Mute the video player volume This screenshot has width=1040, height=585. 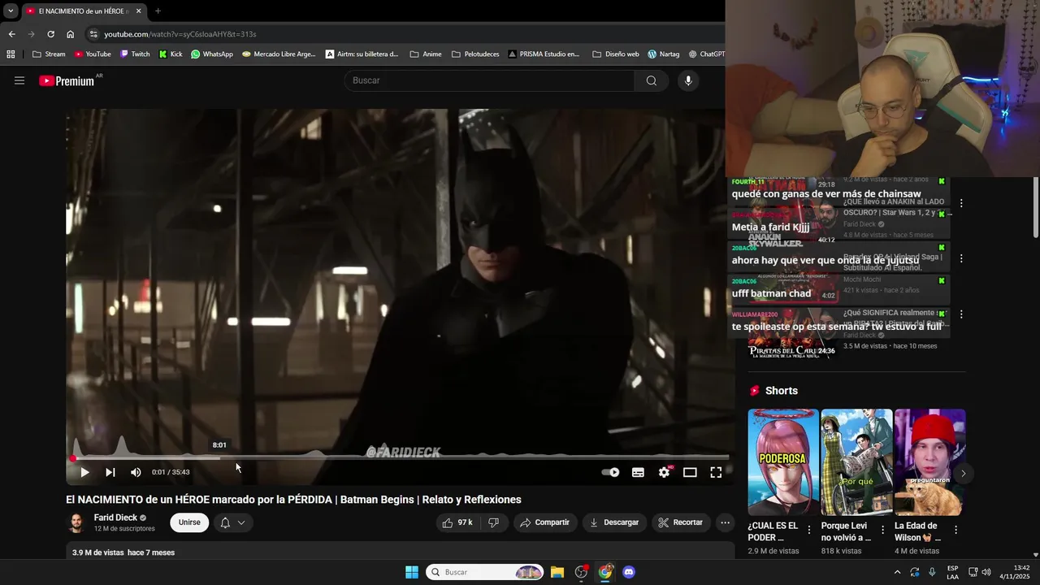(x=136, y=472)
